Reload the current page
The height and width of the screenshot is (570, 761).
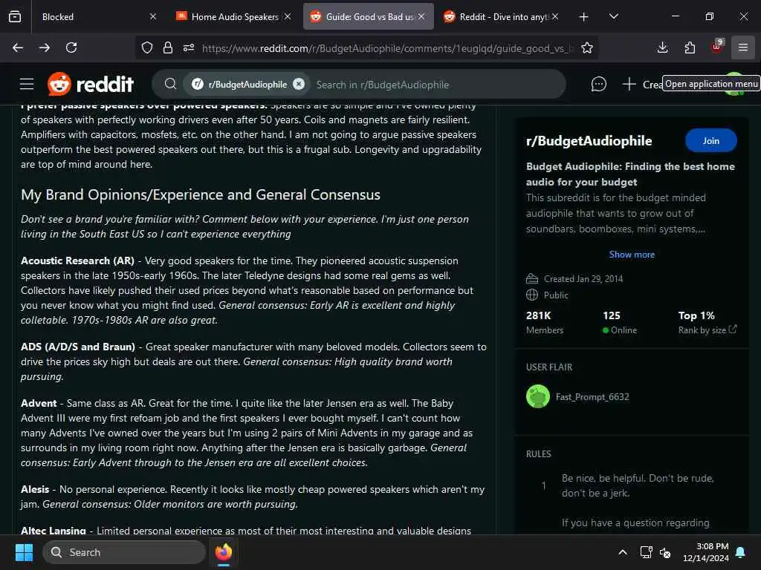(x=71, y=47)
